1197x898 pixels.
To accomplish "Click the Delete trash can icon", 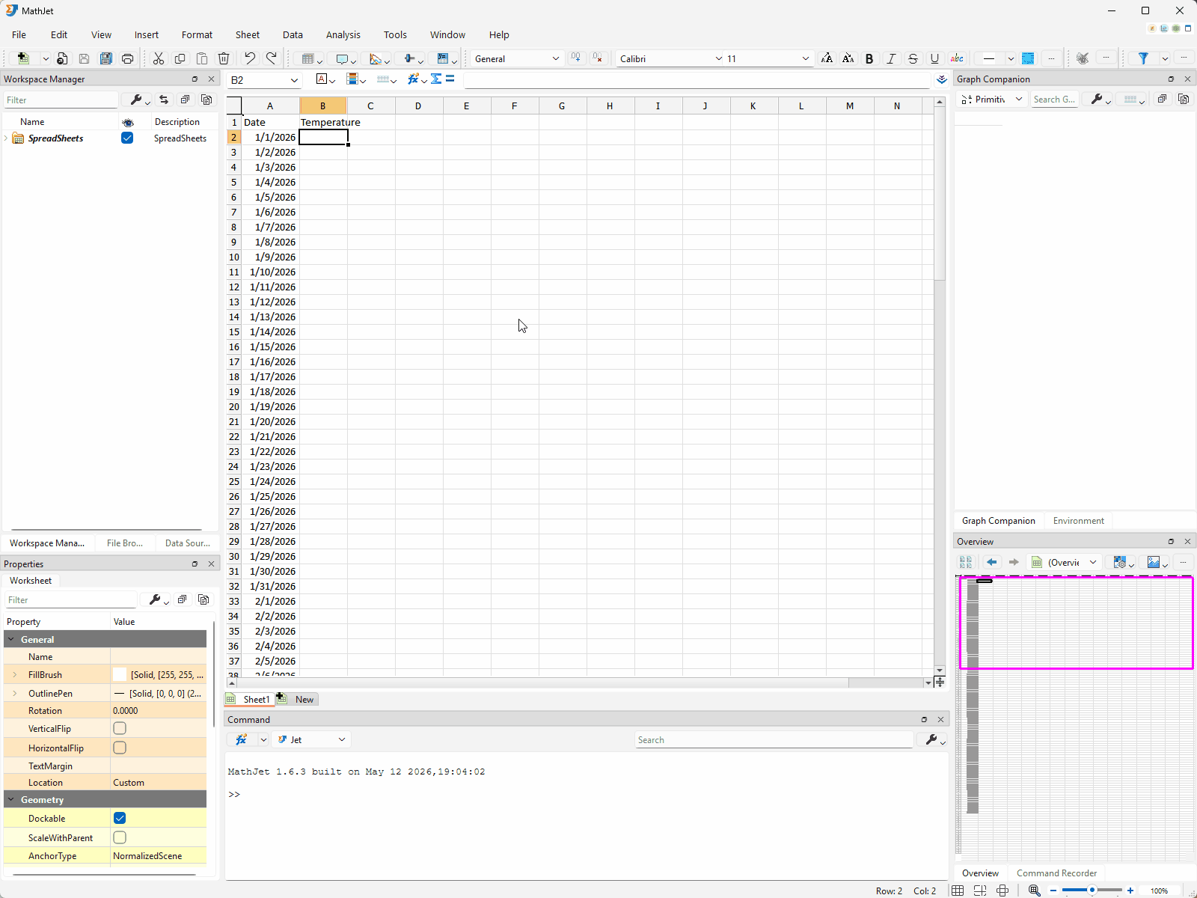I will coord(224,58).
